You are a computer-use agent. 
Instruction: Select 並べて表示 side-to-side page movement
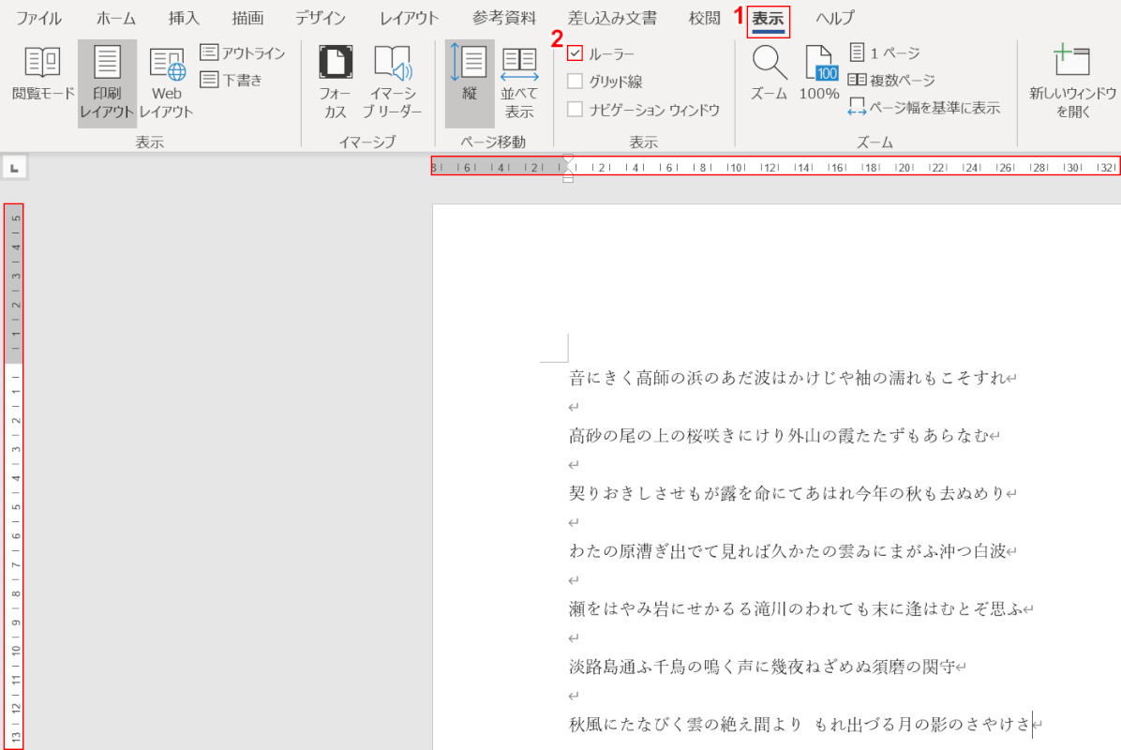[519, 82]
